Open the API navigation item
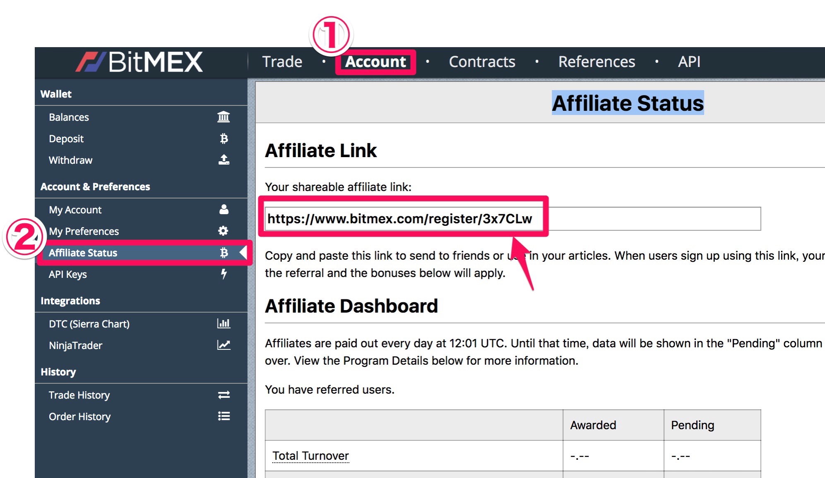This screenshot has width=825, height=478. click(x=689, y=62)
